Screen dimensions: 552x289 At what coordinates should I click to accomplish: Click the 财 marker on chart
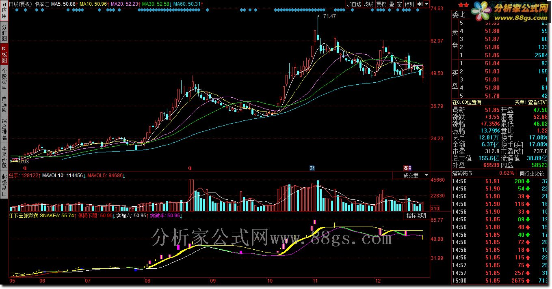tap(312, 168)
